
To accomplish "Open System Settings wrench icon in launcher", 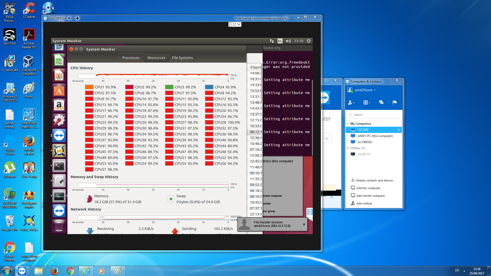I will point(59,120).
